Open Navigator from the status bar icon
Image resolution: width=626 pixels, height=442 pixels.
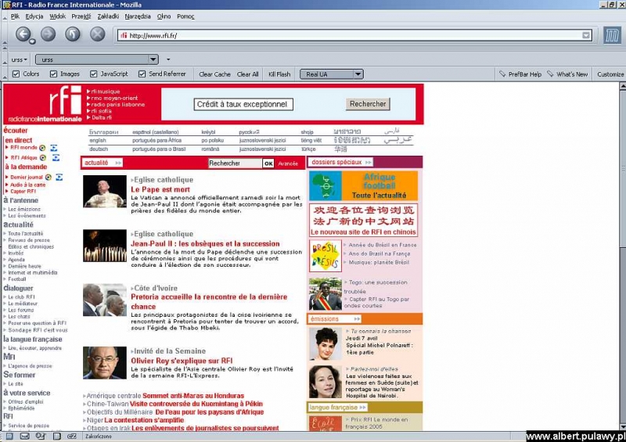pos(9,437)
